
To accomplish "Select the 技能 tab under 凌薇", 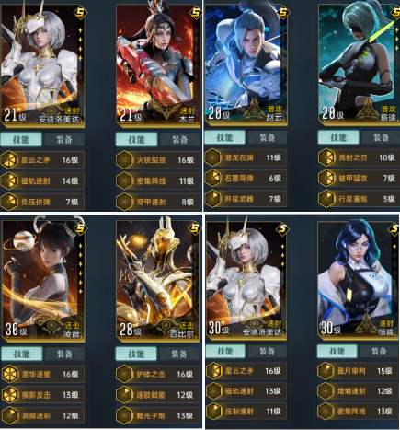I will (x=21, y=354).
